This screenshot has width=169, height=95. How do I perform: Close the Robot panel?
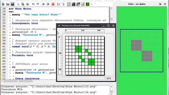(x=165, y=4)
